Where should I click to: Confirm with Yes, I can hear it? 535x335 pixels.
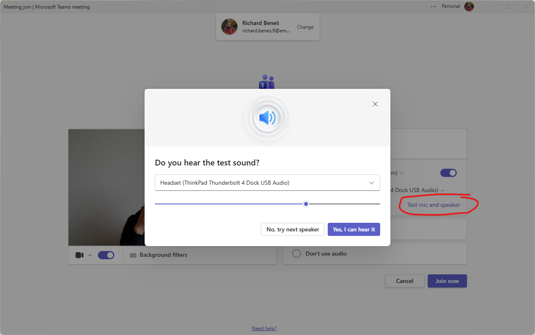[x=354, y=229]
